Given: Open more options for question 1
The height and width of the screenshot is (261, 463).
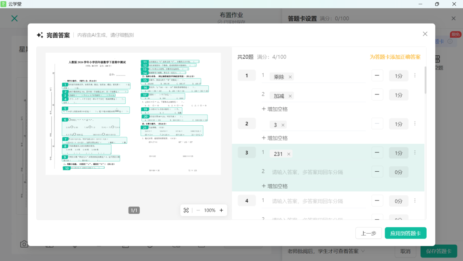Looking at the screenshot, I should [415, 76].
